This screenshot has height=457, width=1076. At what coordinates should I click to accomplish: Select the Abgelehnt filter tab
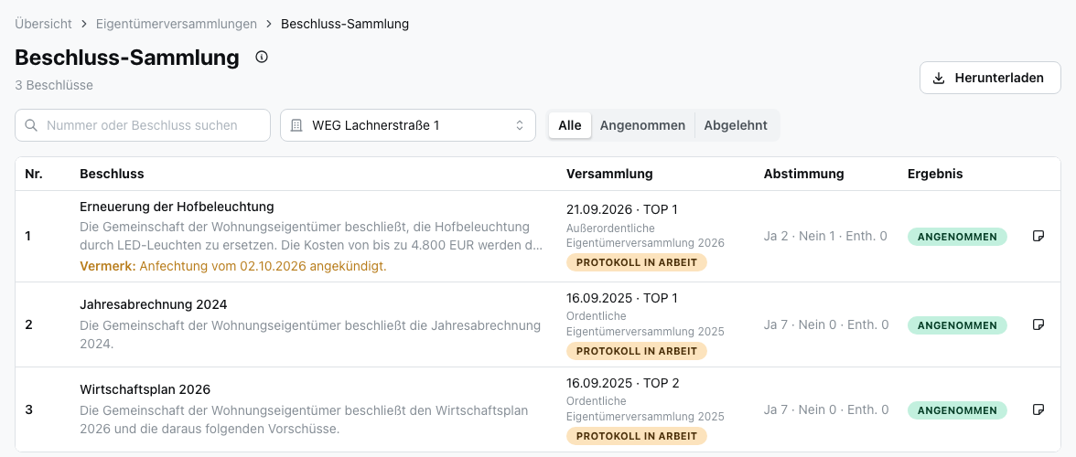tap(736, 125)
